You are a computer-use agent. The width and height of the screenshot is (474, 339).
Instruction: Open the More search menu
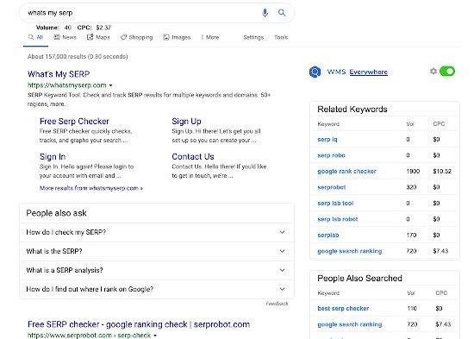[210, 37]
